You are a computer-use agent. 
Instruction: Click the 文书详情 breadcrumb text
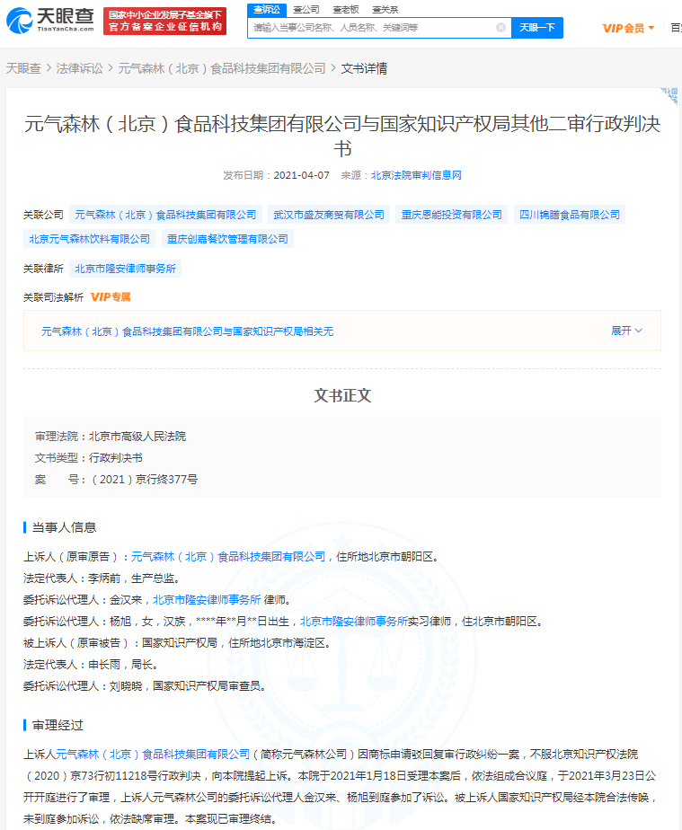[364, 68]
